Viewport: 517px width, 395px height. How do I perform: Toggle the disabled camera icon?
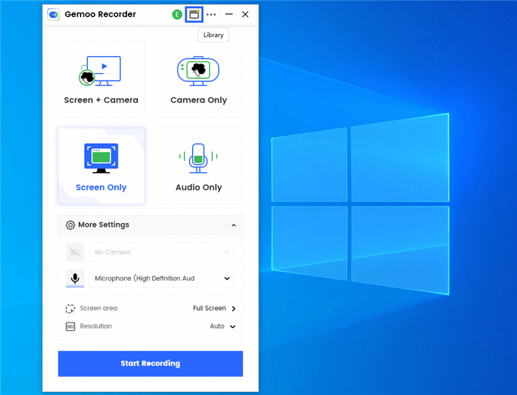[75, 253]
